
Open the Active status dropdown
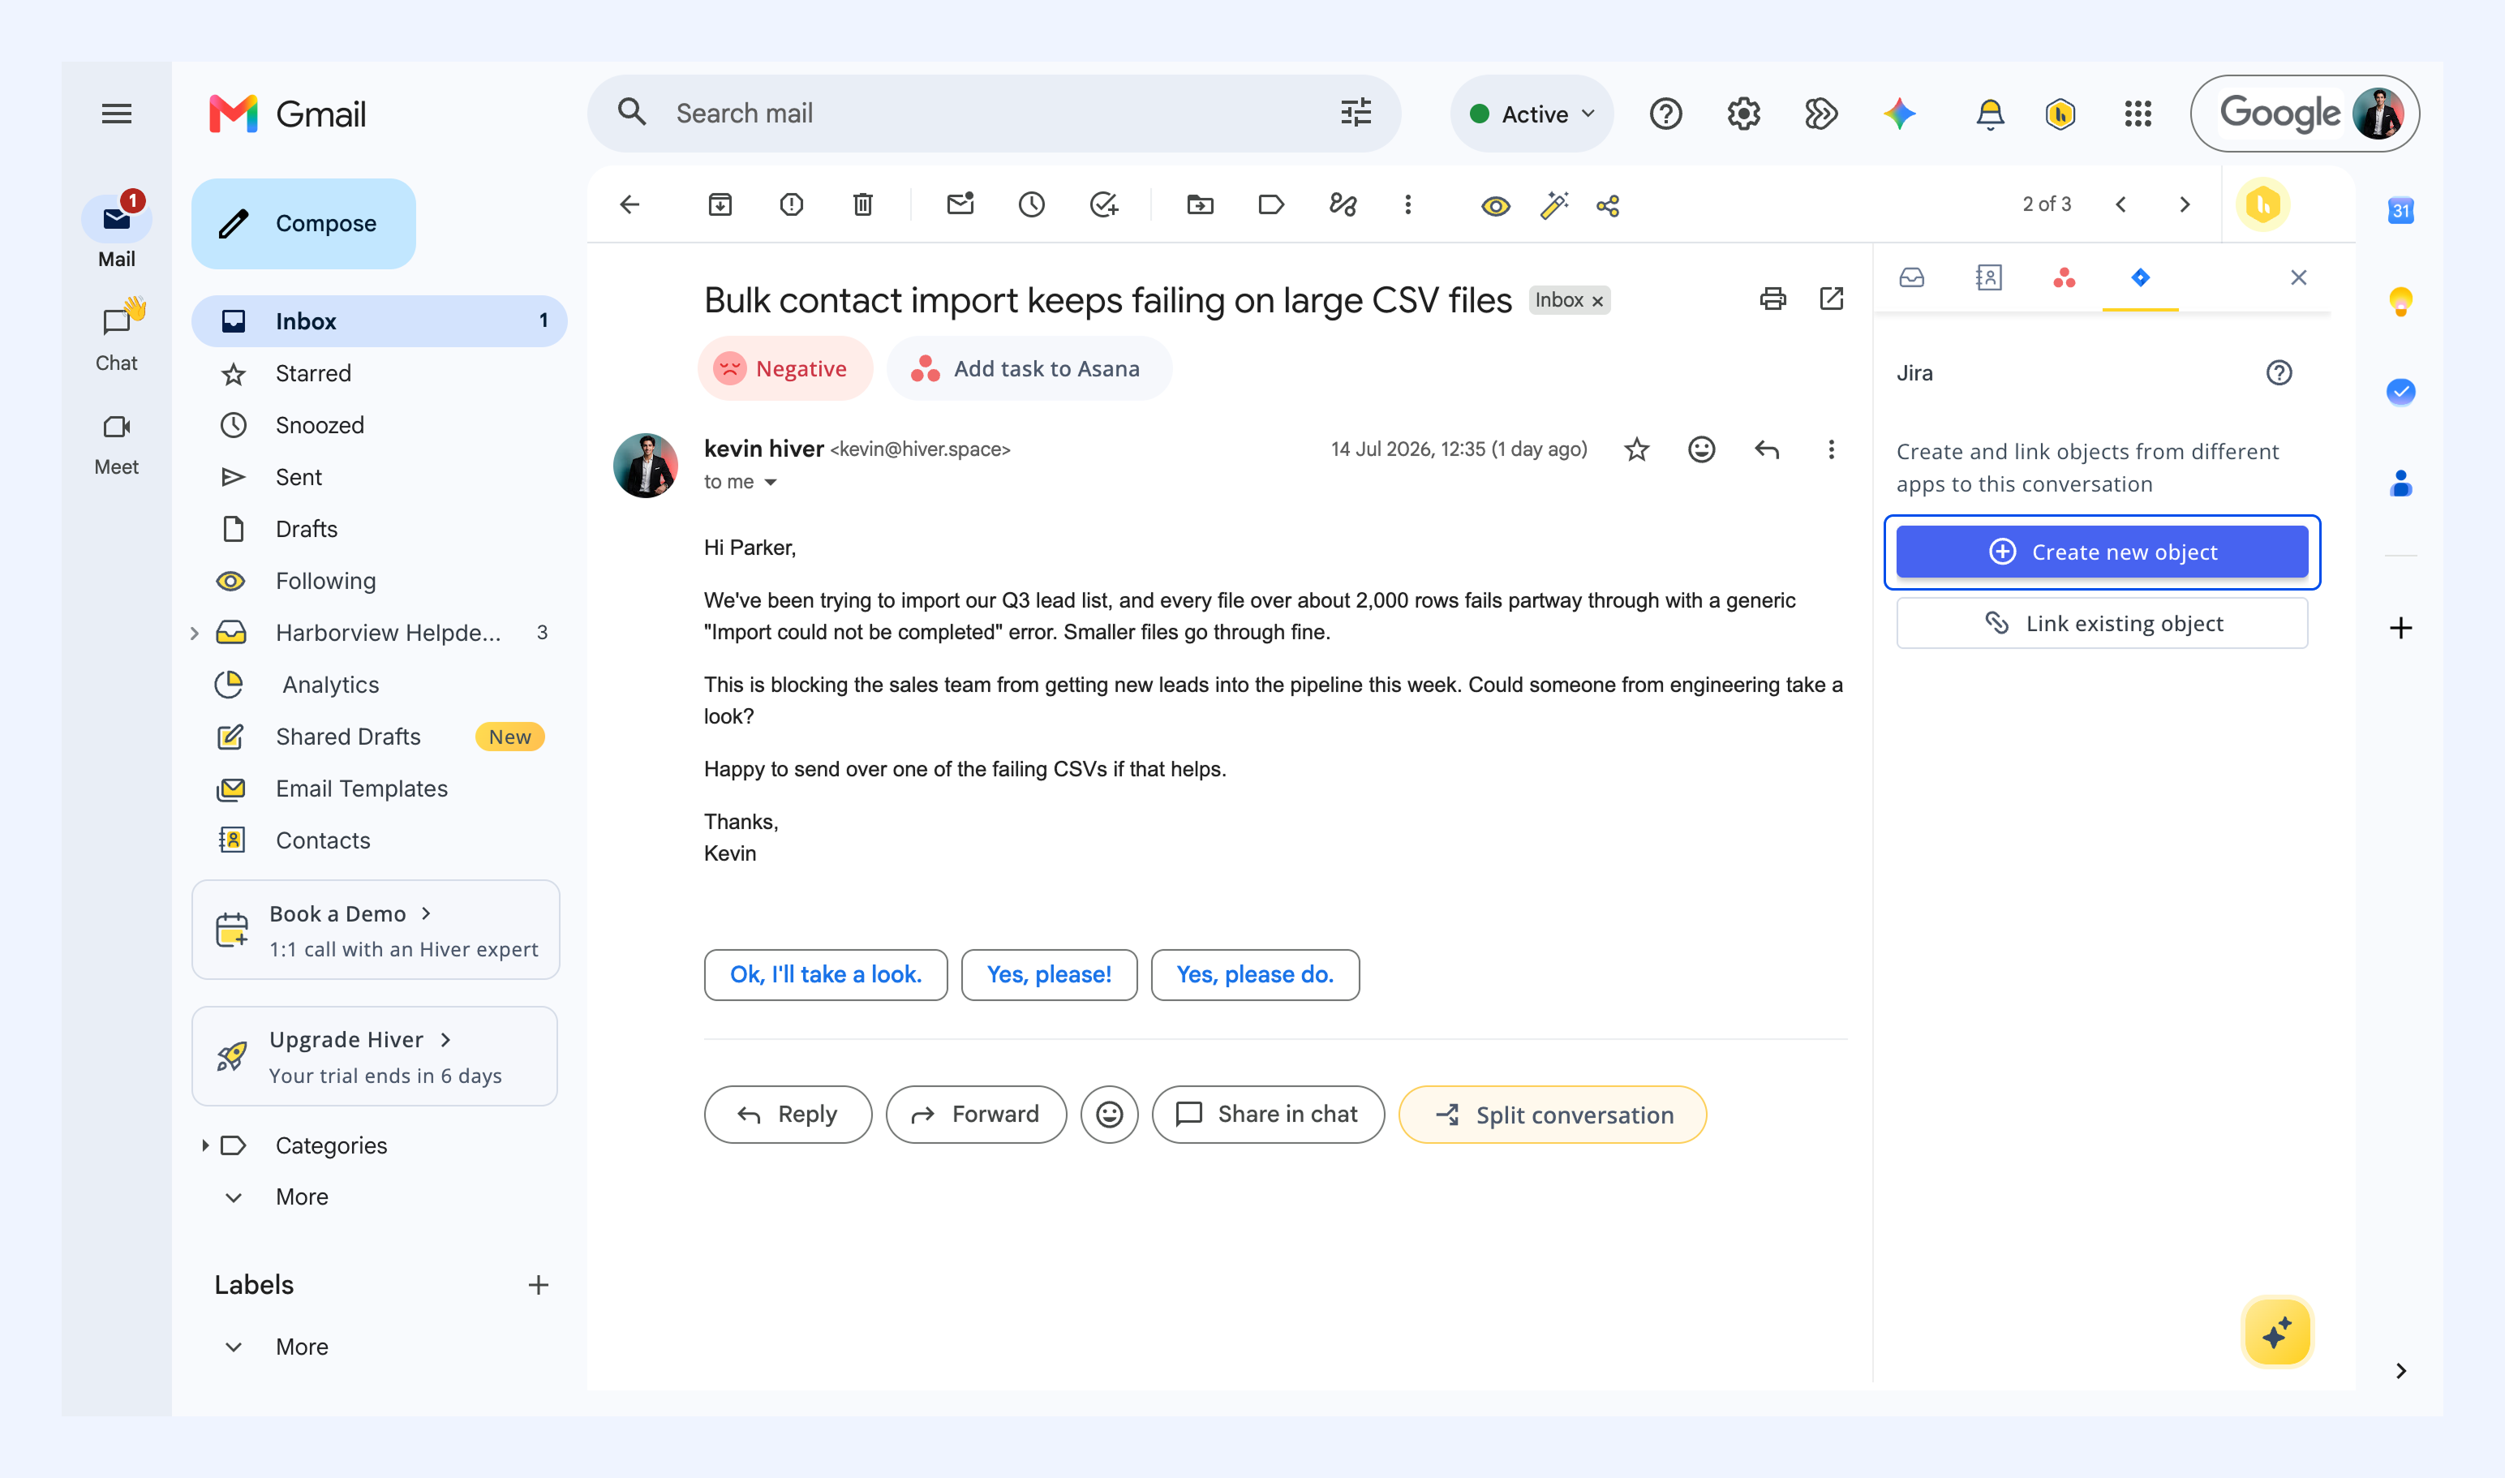click(1532, 114)
